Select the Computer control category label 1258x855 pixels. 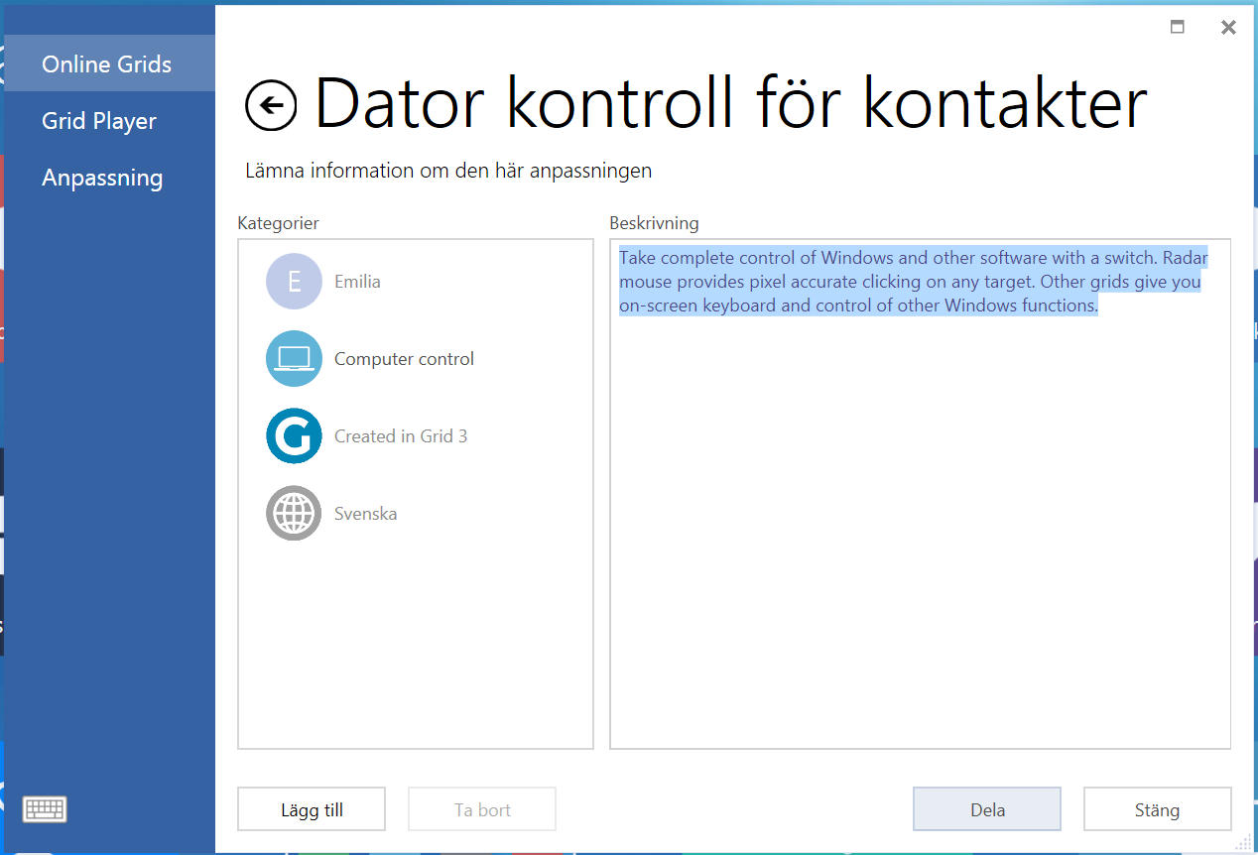pyautogui.click(x=404, y=359)
